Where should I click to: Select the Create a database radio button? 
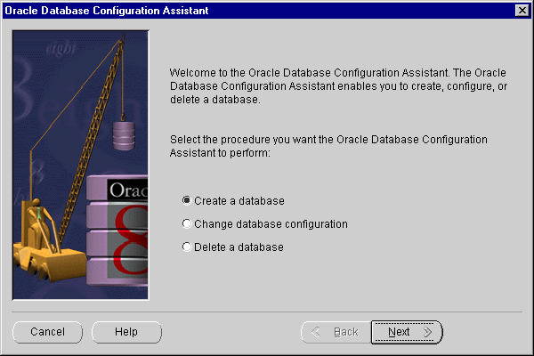(187, 200)
